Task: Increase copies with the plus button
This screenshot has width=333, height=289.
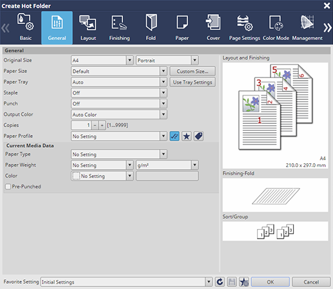Action: tap(102, 125)
